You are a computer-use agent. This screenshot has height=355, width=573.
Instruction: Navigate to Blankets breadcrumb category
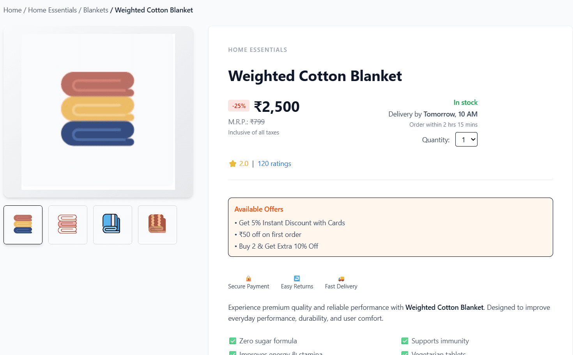pos(95,10)
